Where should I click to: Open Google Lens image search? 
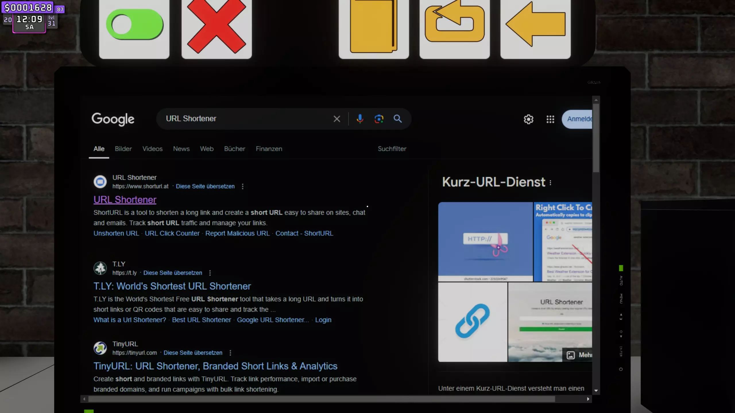[379, 119]
